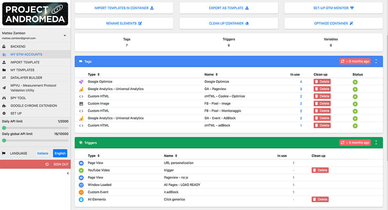This screenshot has width=388, height=210.
Task: Click the cHTML - adBlock custom HTML icon
Action: point(81,126)
